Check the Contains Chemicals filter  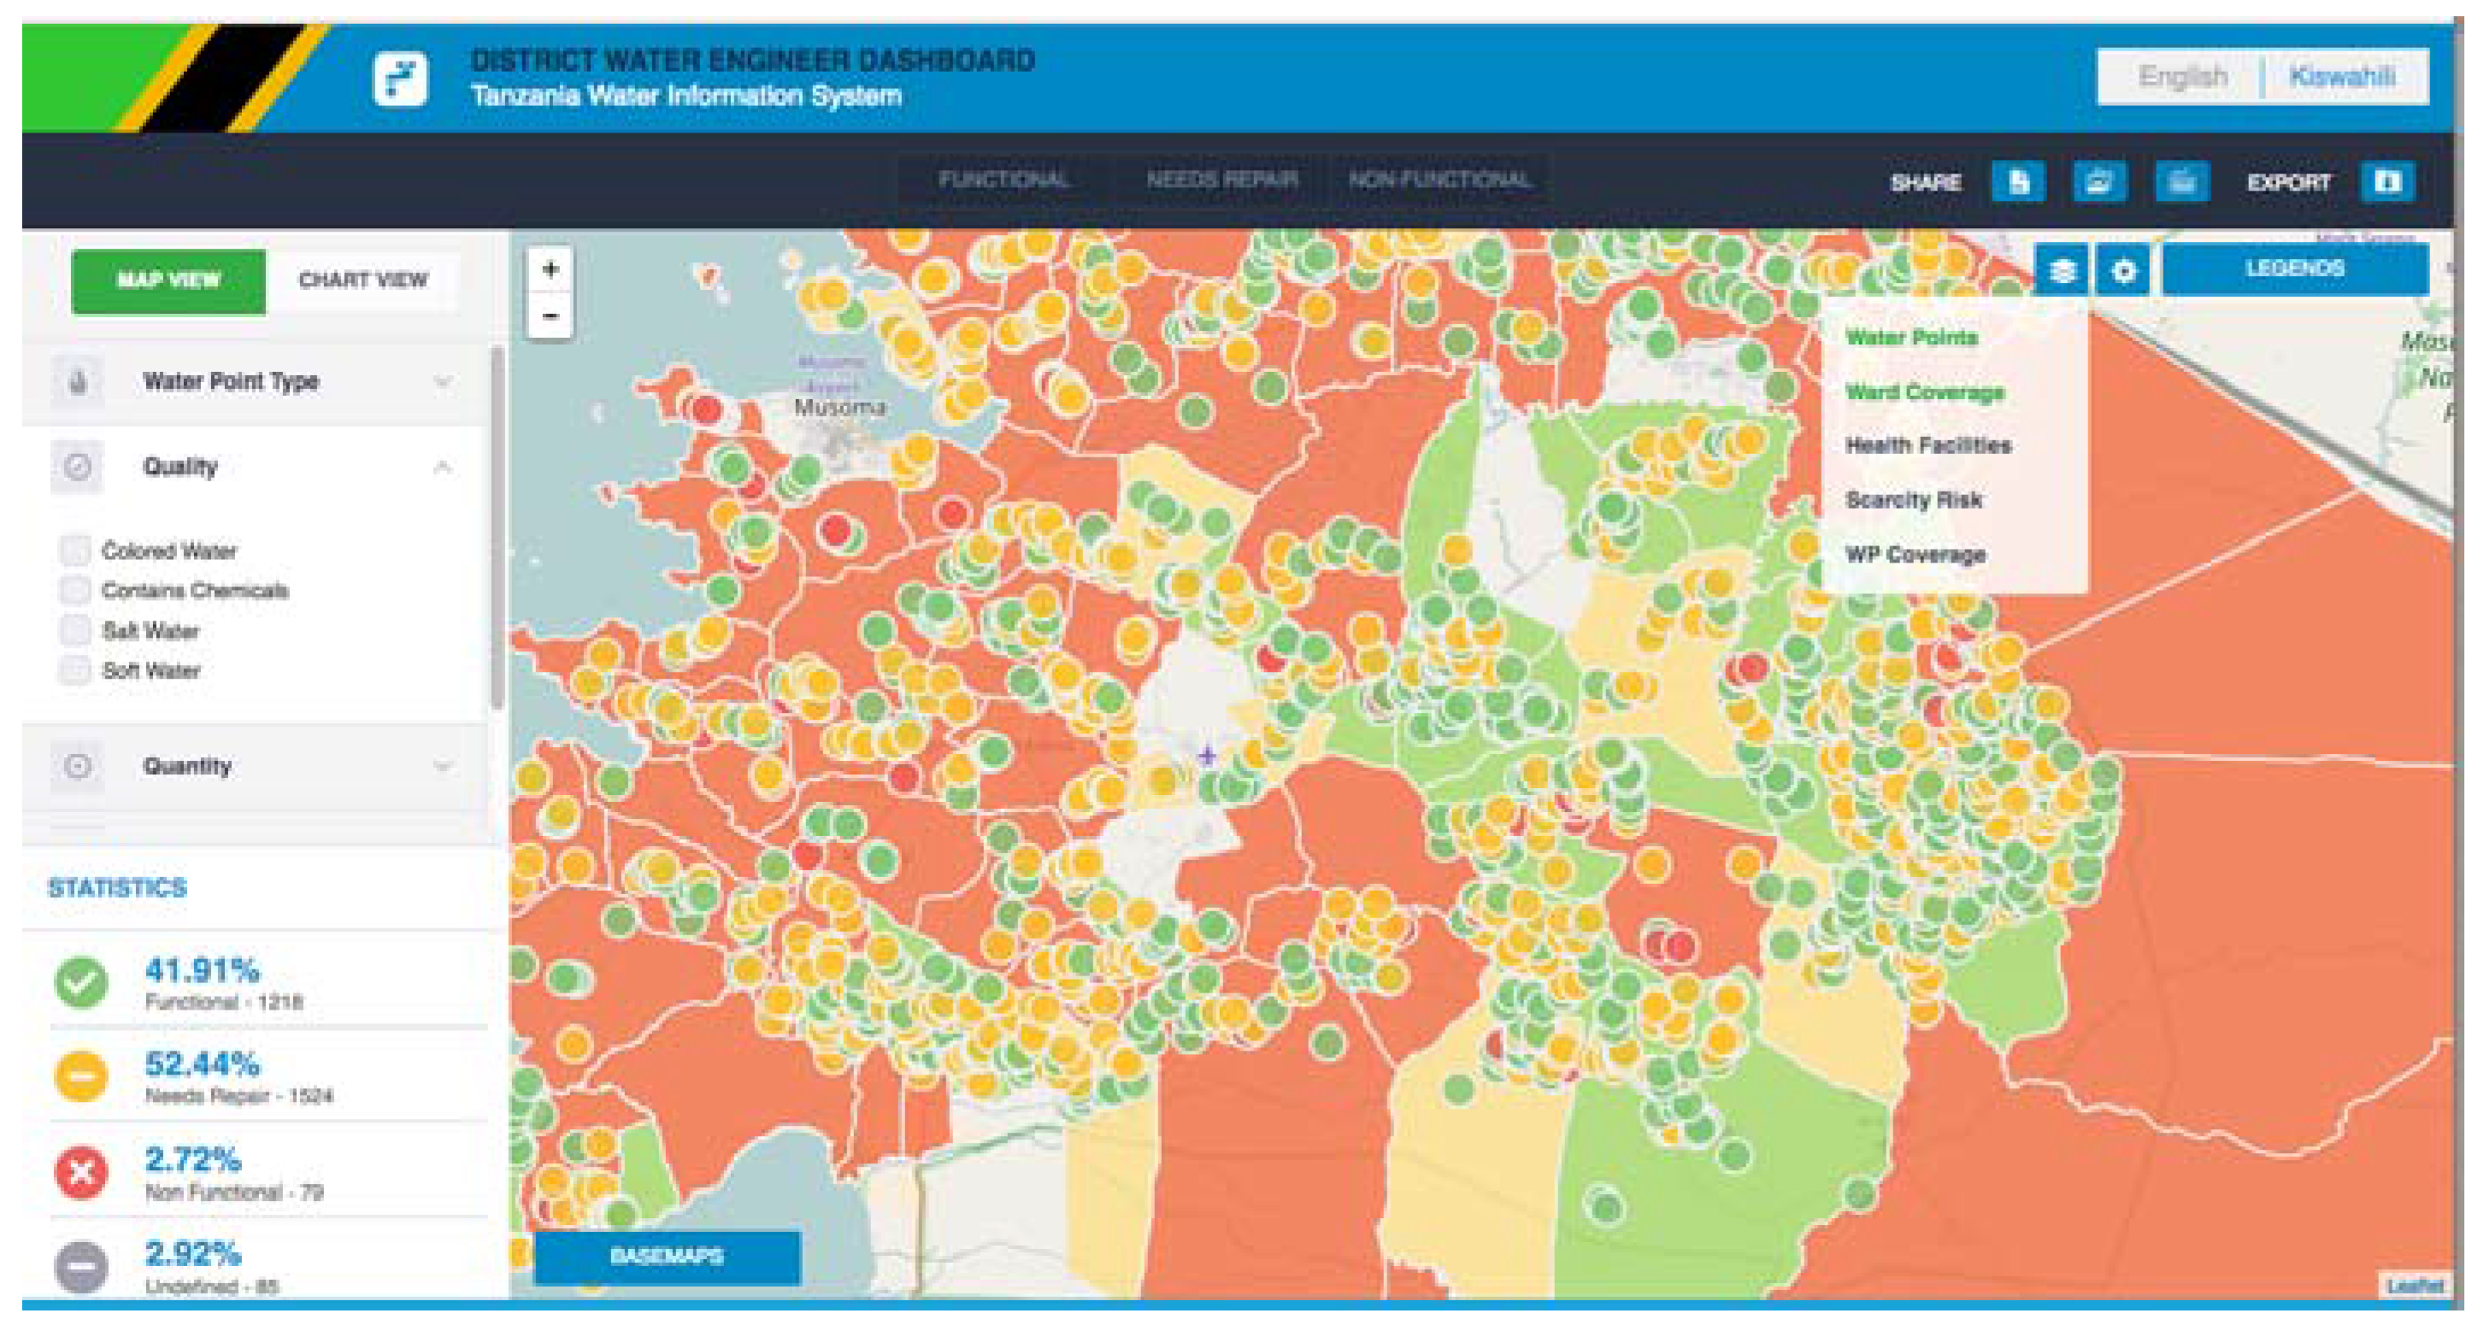pyautogui.click(x=75, y=590)
